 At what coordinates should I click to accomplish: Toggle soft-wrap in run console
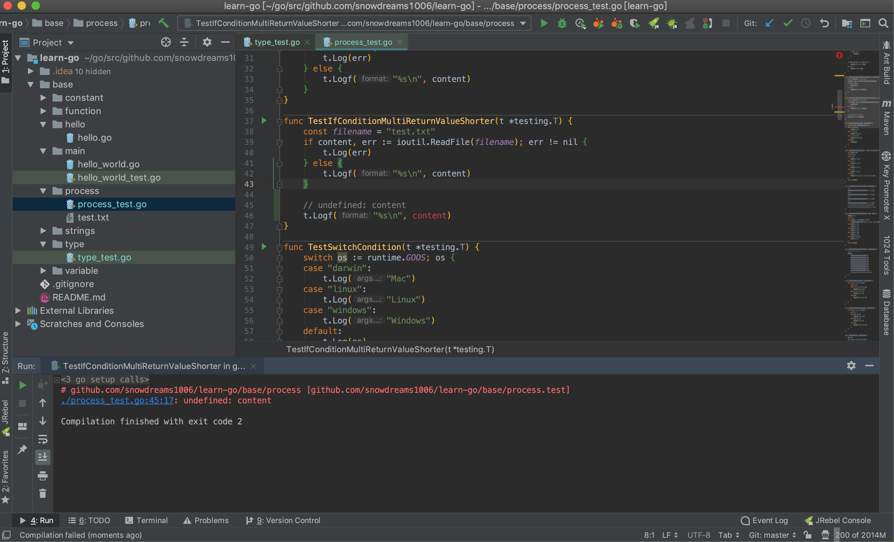coord(42,439)
